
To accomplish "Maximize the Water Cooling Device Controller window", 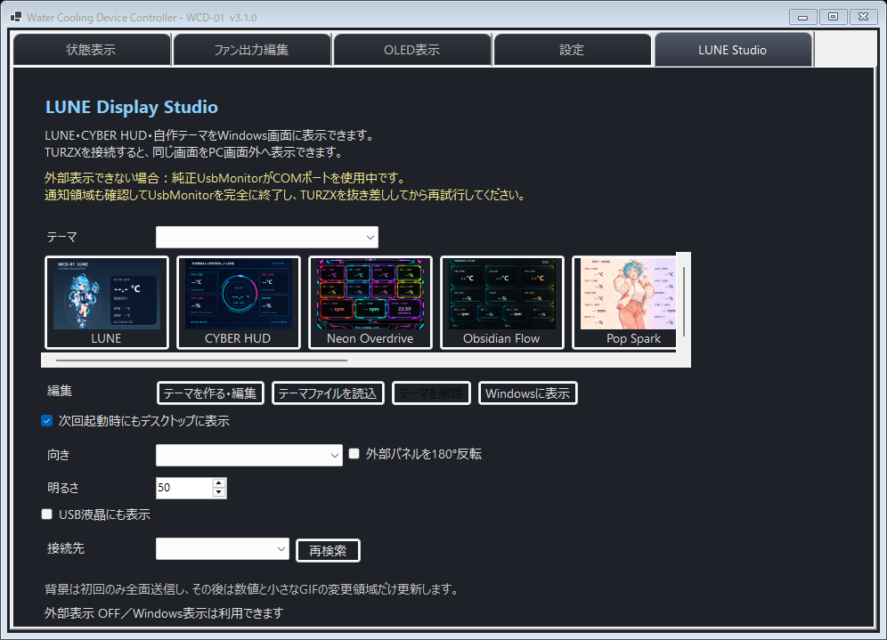I will (x=834, y=17).
